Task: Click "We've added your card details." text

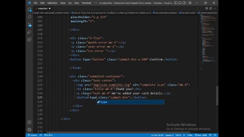Action: tap(138, 93)
